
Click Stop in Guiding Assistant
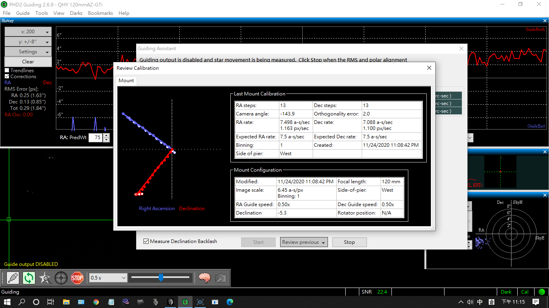349,242
